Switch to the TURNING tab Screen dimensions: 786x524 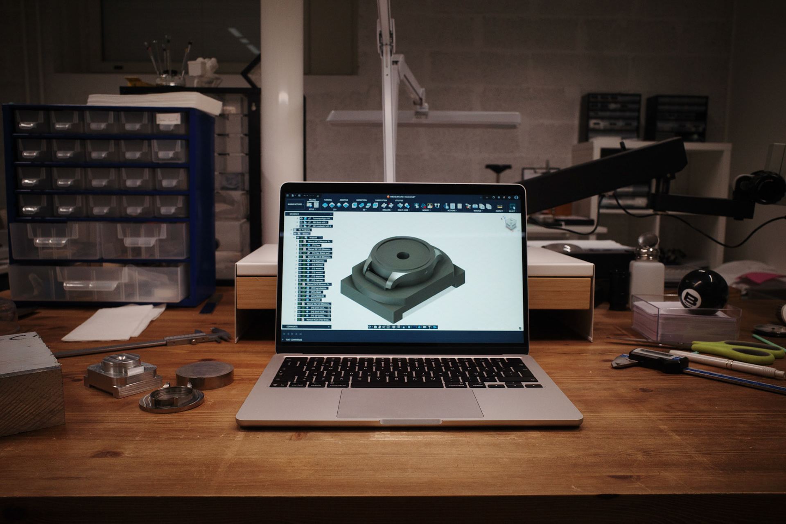pos(328,200)
